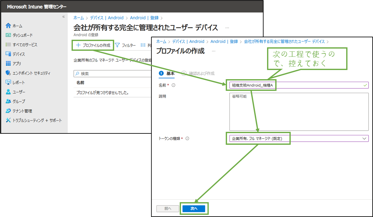Open ホーム breadcrumb in the front panel

click(x=161, y=41)
